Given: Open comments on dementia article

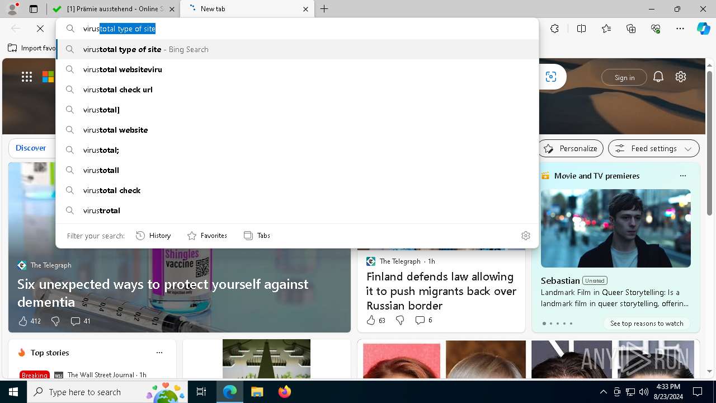Looking at the screenshot, I should (x=81, y=321).
